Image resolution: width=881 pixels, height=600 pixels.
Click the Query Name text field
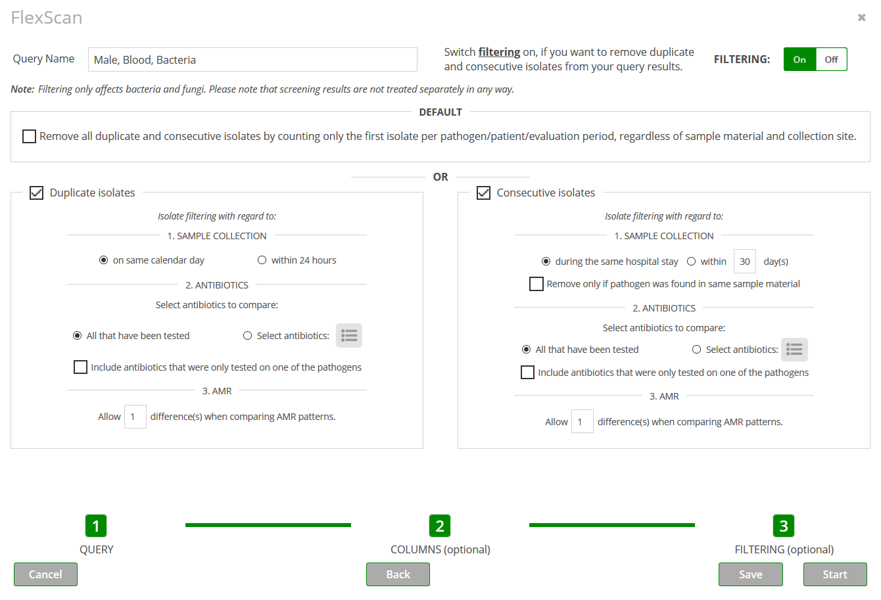pos(252,59)
